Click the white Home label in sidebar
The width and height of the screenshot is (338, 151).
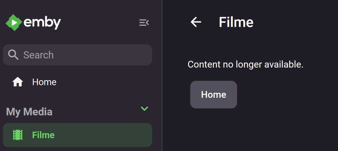pyautogui.click(x=44, y=82)
